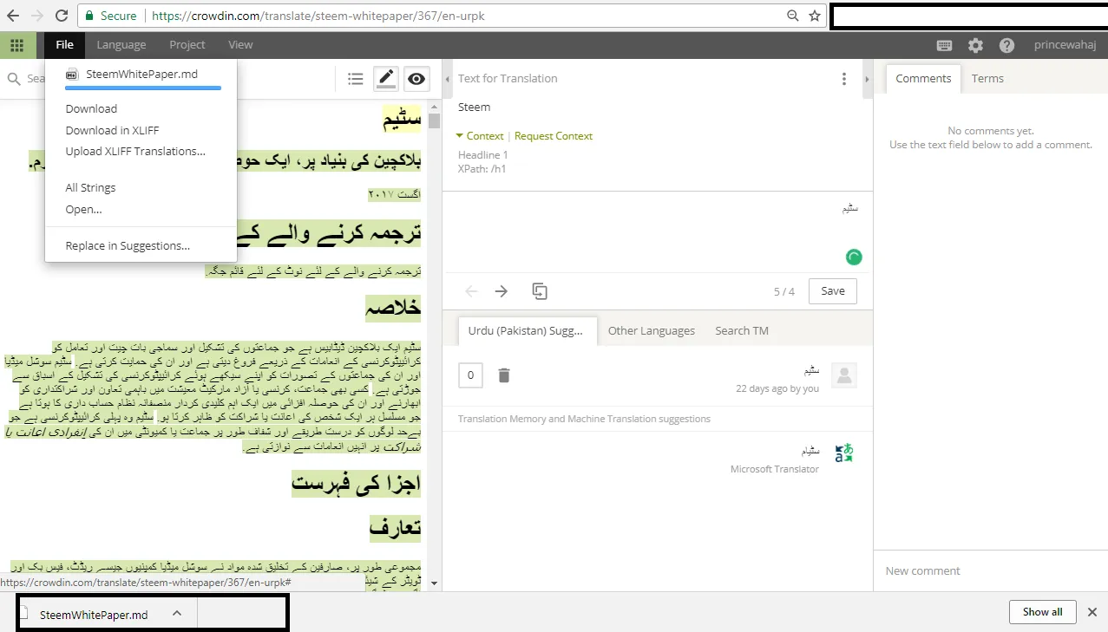The image size is (1108, 632).
Task: Open editor settings gear icon
Action: click(976, 45)
